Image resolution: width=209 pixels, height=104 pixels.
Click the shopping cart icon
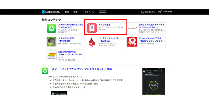pyautogui.click(x=160, y=12)
